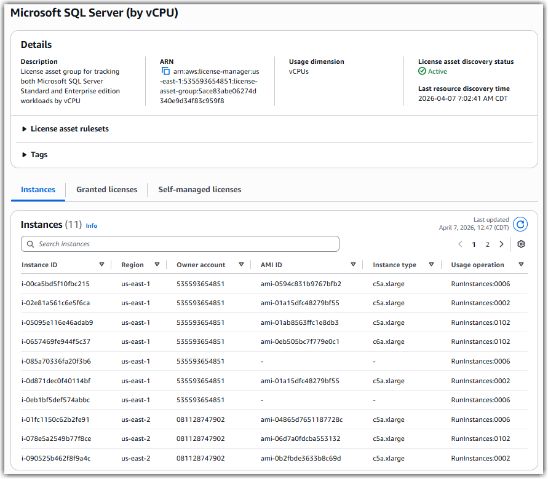Click last resource discovery time value
548x479 pixels.
coord(463,98)
